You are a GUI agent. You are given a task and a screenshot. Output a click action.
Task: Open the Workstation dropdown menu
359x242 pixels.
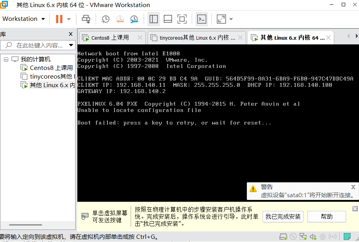[24, 19]
